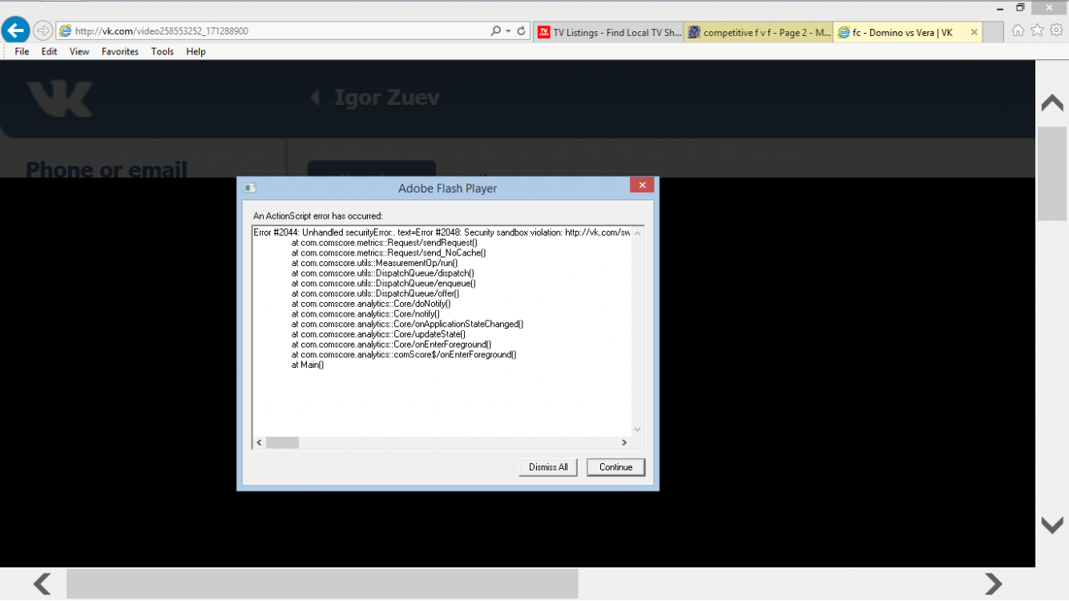Click the Flash Player dialog title icon

[x=250, y=188]
